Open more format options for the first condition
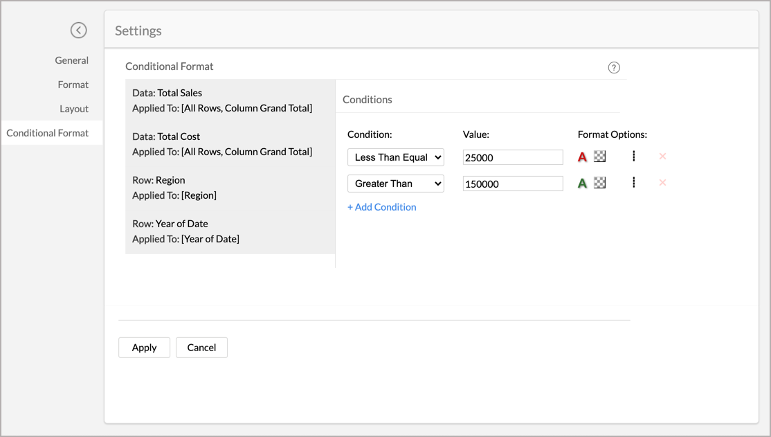 coord(634,157)
